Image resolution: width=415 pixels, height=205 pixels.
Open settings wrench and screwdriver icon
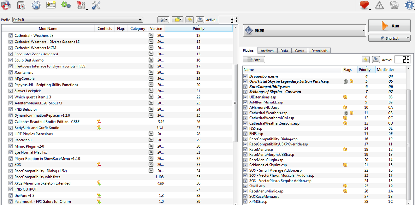(96, 5)
